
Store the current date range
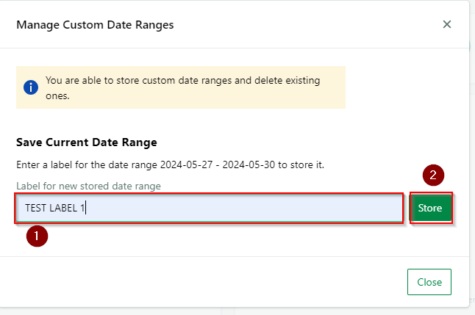click(430, 208)
